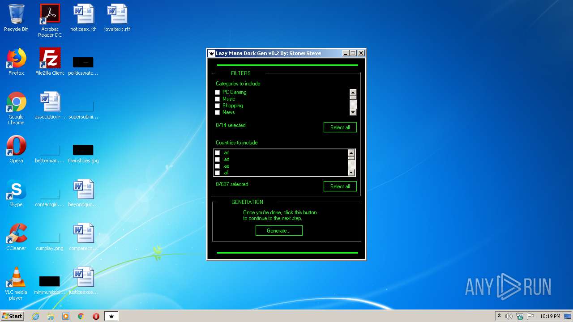Open the CCleaner desktop shortcut
Image resolution: width=573 pixels, height=322 pixels.
pos(16,237)
